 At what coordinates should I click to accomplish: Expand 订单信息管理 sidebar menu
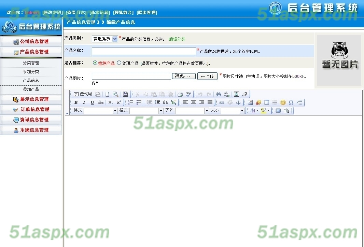tap(31, 110)
